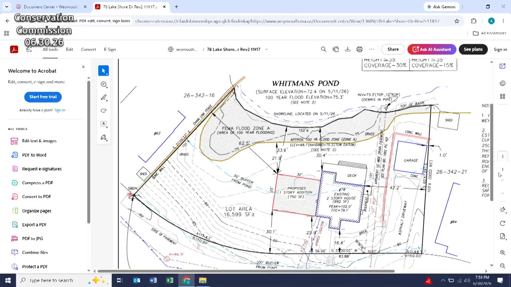511x287 pixels.
Task: Bookmark this page with the star icon
Action: point(457,21)
